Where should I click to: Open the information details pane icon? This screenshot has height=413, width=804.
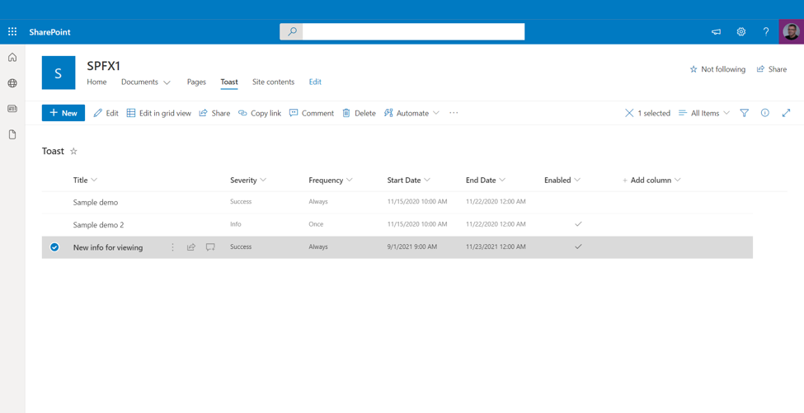point(764,113)
